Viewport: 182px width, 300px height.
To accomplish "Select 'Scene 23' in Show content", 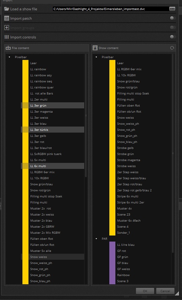I will pyautogui.click(x=123, y=215).
